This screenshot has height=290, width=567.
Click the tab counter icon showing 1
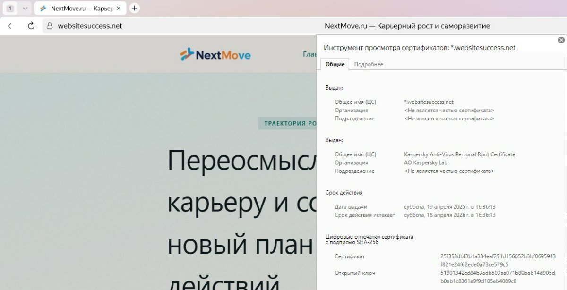tap(10, 9)
